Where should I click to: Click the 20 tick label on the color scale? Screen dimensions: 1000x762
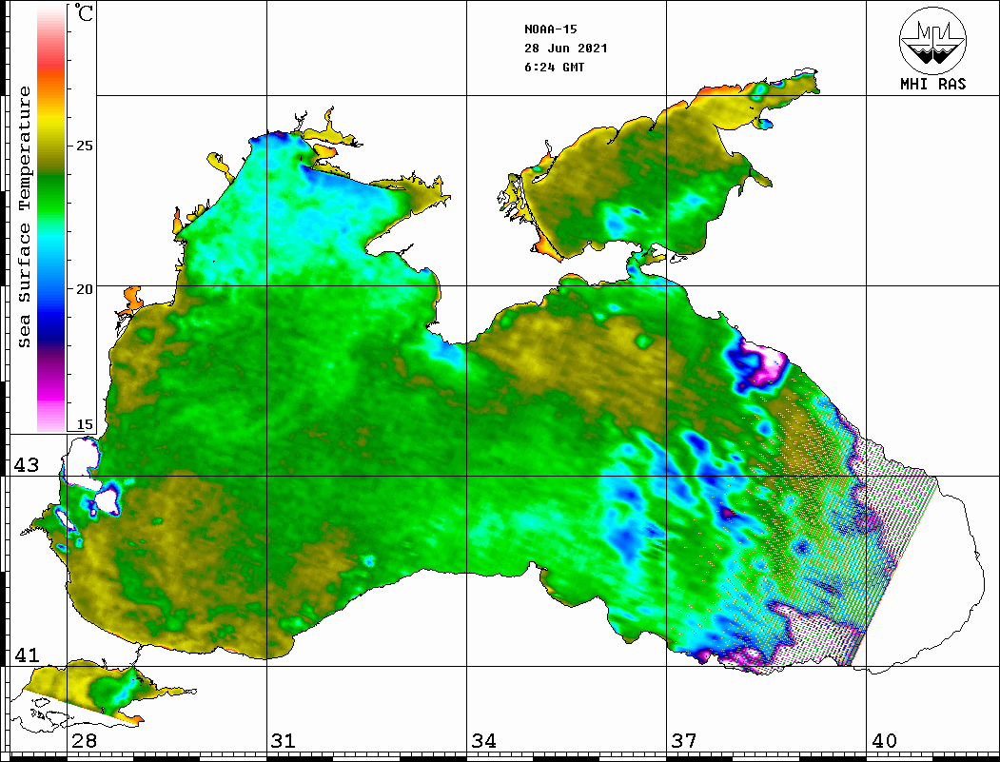85,288
